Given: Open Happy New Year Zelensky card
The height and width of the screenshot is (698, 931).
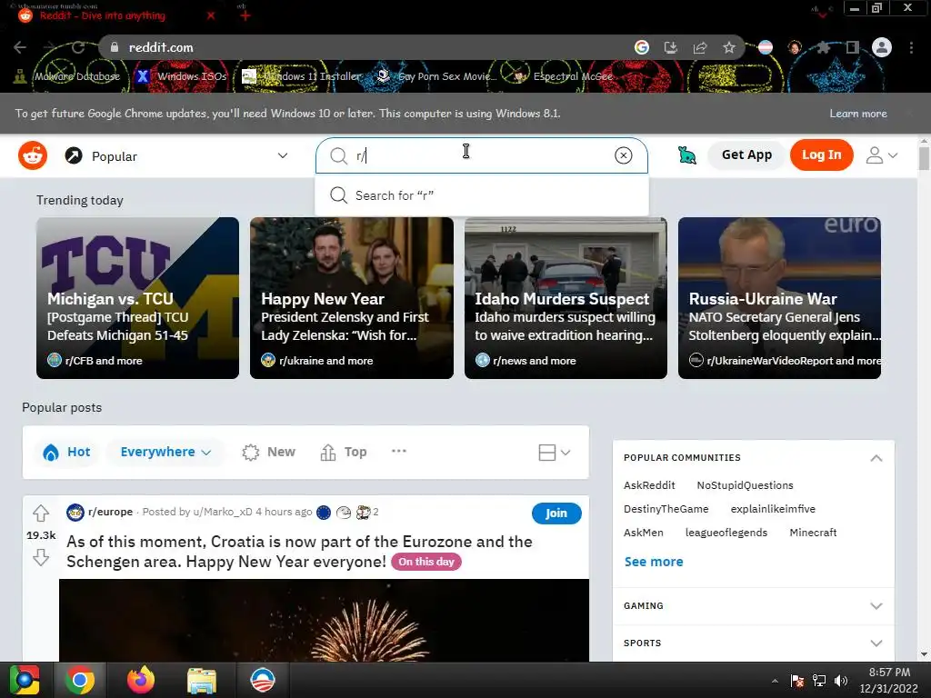Looking at the screenshot, I should click(352, 298).
